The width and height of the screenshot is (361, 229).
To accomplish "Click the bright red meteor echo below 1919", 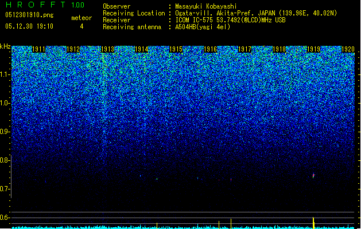I will tap(313, 176).
